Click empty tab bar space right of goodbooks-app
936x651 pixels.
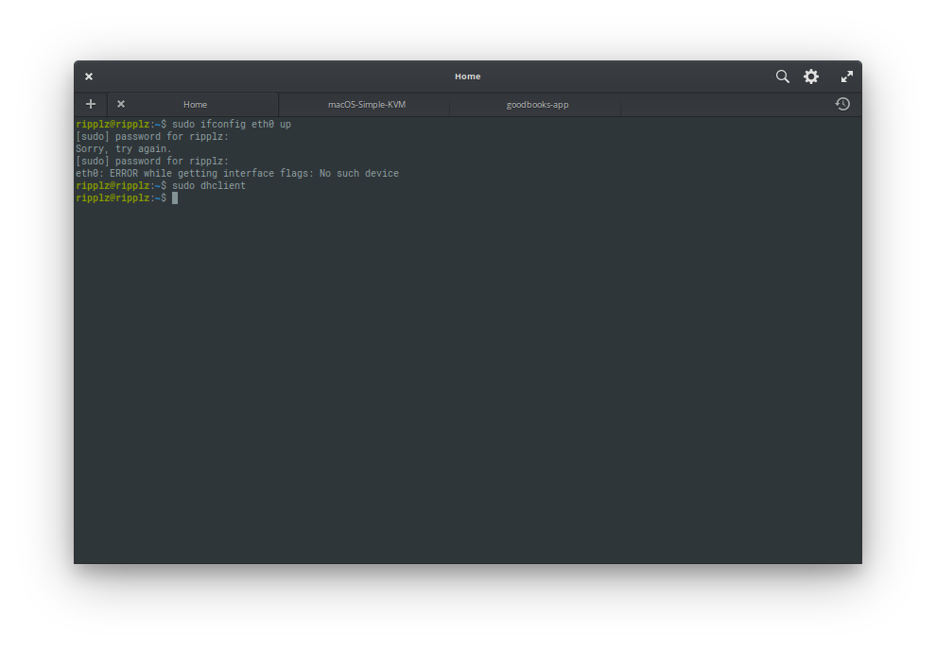(x=719, y=104)
